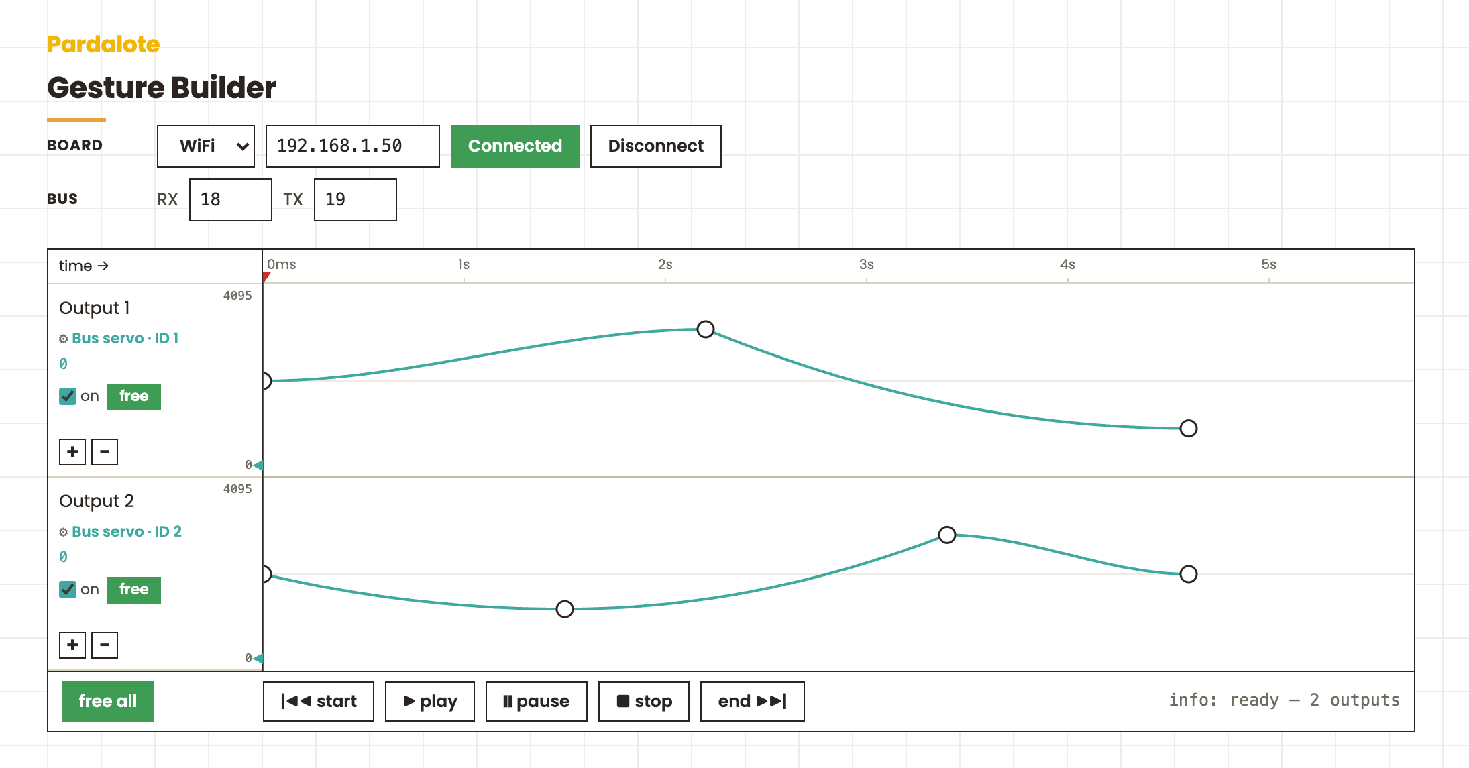The width and height of the screenshot is (1469, 768).
Task: Select Output 1 starting keyframe at 0ms
Action: click(x=266, y=381)
